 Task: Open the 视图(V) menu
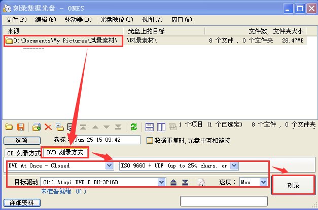pos(152,20)
